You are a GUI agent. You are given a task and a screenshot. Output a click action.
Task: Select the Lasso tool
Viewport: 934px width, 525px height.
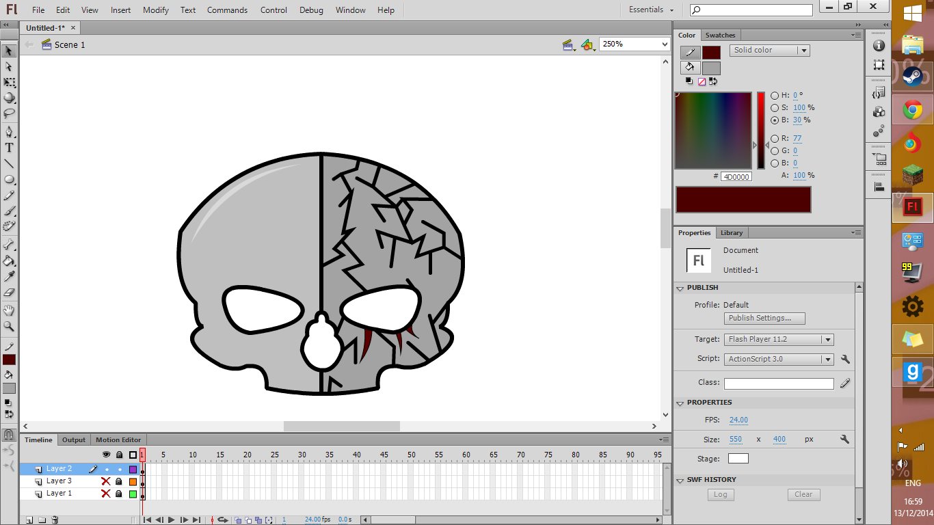[9, 113]
